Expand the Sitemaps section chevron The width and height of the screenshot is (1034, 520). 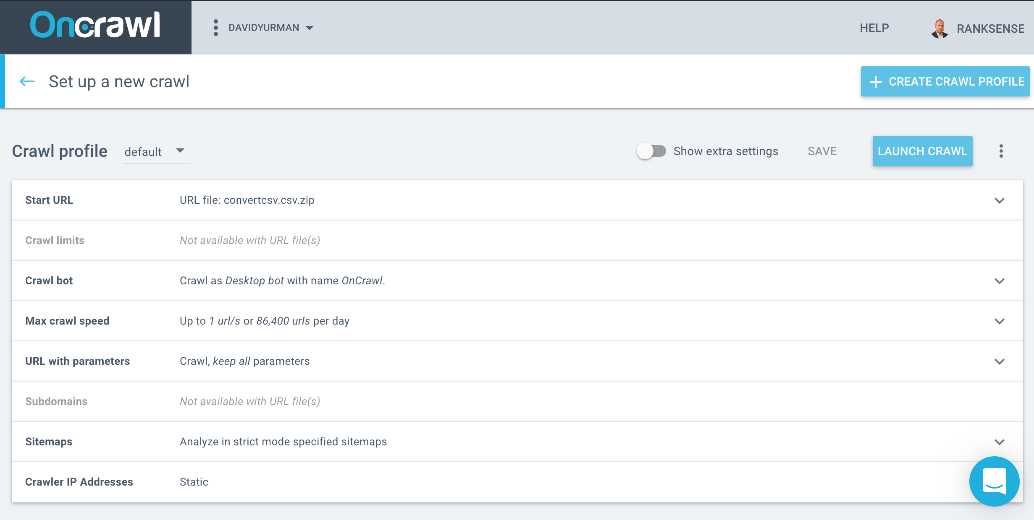click(x=999, y=442)
